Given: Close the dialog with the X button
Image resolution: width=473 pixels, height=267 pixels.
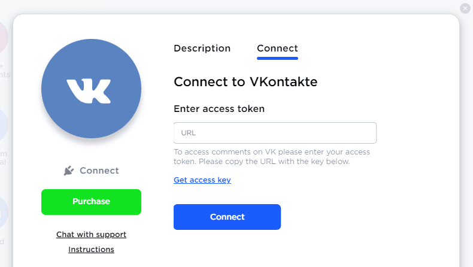Looking at the screenshot, I should point(465,8).
